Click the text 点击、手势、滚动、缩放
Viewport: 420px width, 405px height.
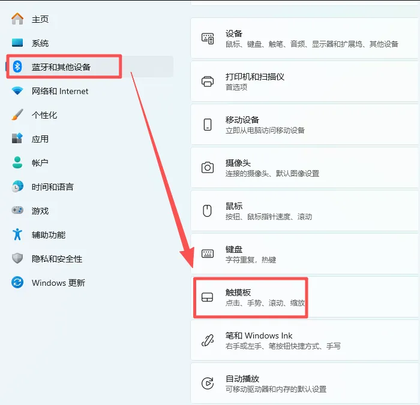[265, 303]
